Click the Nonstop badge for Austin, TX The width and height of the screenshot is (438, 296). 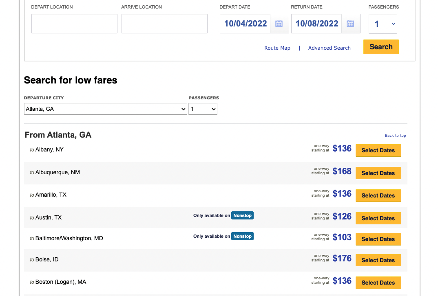242,215
